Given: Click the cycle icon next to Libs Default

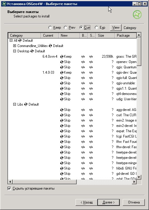Looking at the screenshot, I should [26, 104].
